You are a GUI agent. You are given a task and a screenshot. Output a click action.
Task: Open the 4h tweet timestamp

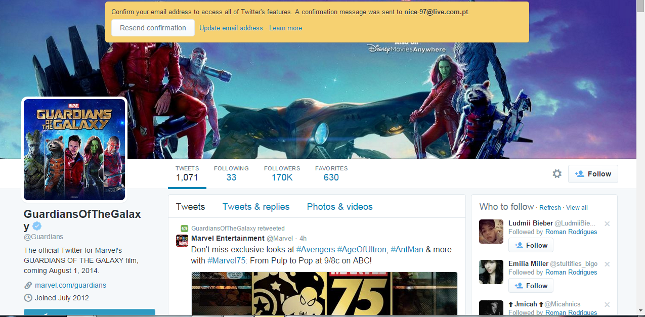coord(303,238)
